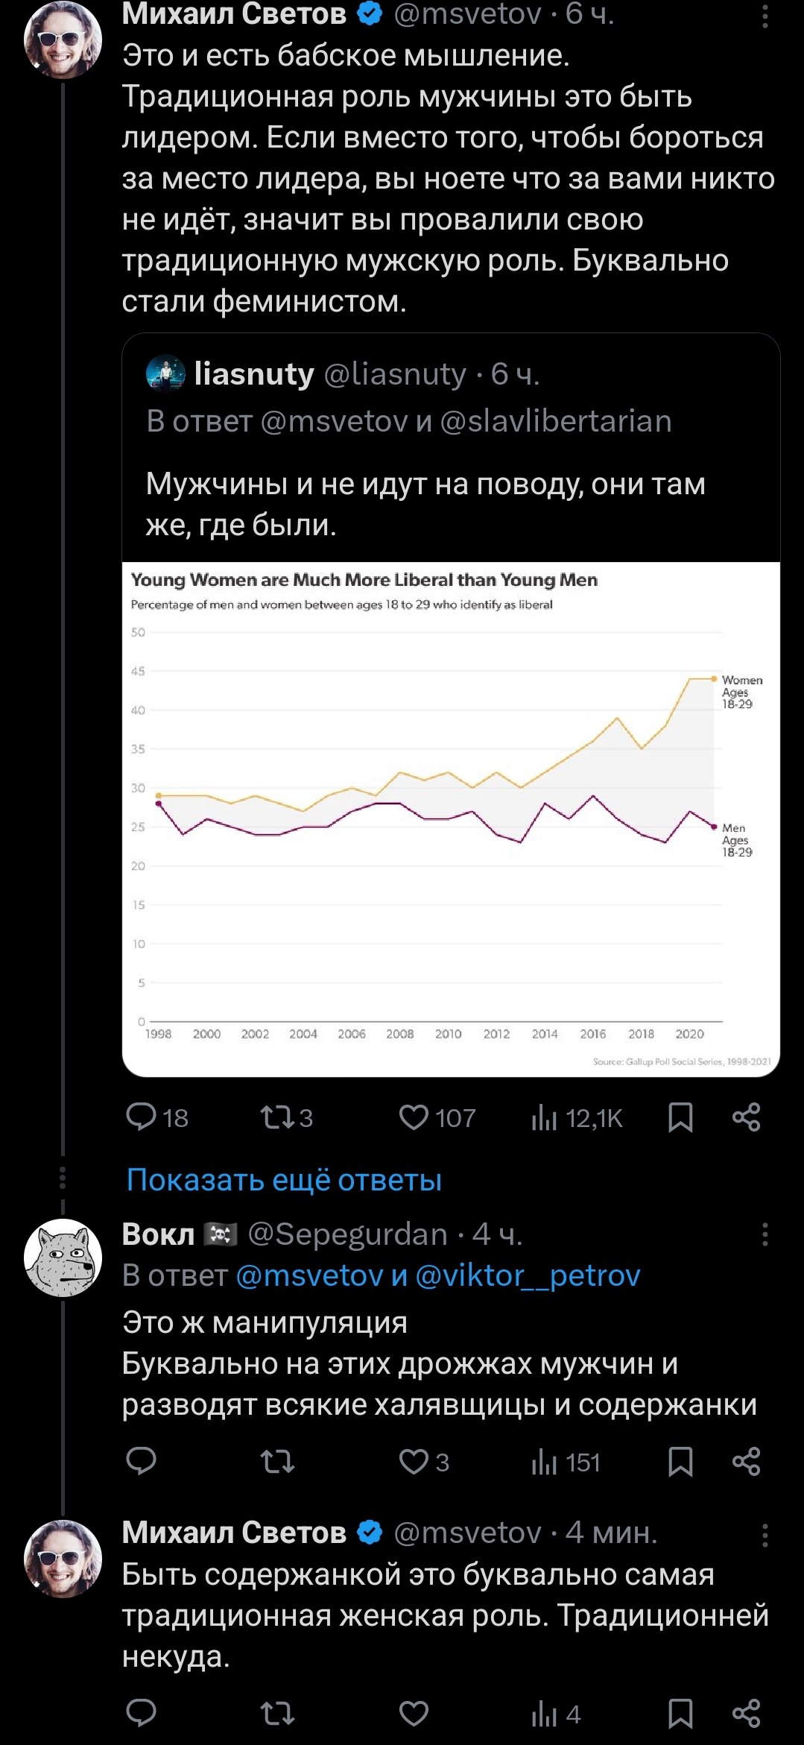Like the tweet with 107 likes
The width and height of the screenshot is (804, 1745).
click(414, 1117)
